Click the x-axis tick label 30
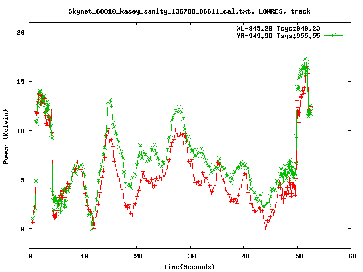Viewport: 363px width, 272px height. pyautogui.click(x=192, y=256)
